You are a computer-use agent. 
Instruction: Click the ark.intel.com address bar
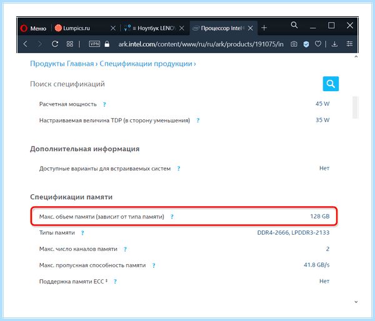click(x=201, y=44)
